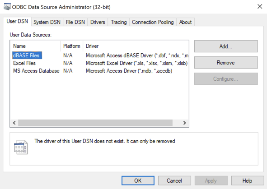Open Help for this dialog

248,180
